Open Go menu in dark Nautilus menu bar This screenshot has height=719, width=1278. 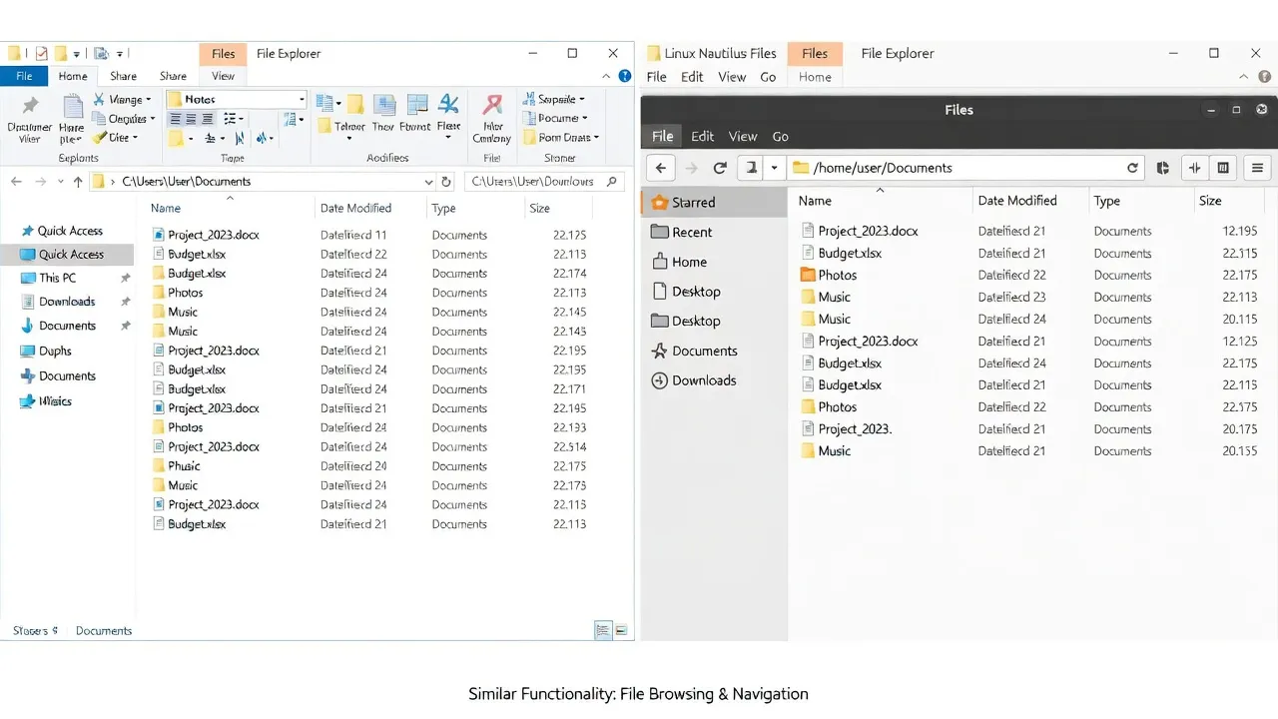click(x=781, y=136)
